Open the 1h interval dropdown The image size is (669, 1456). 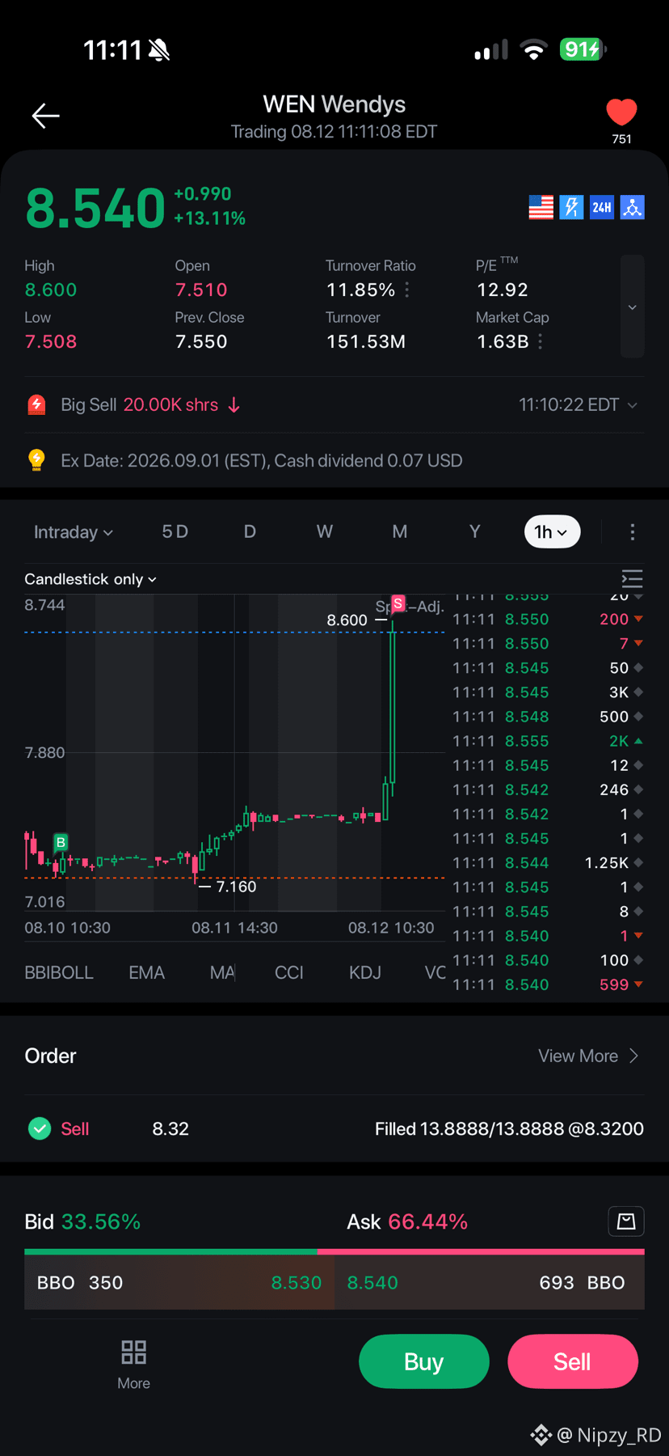(552, 531)
